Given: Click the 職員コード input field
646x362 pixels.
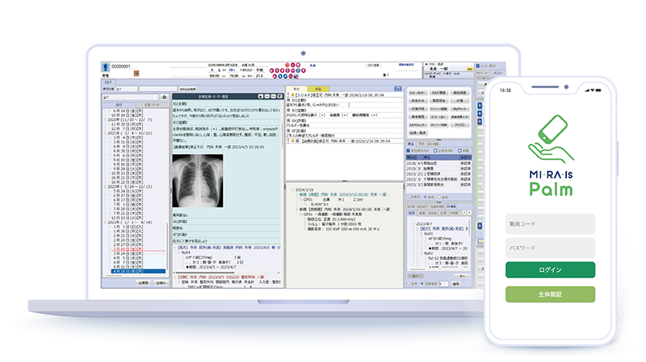Looking at the screenshot, I should [x=549, y=224].
